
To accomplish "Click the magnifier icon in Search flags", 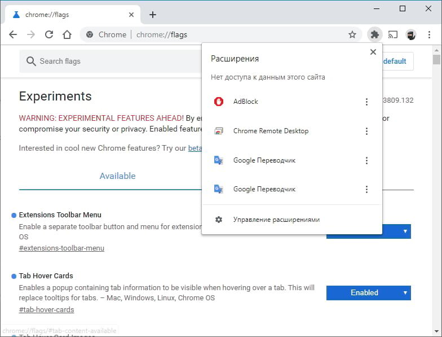I will click(x=31, y=61).
